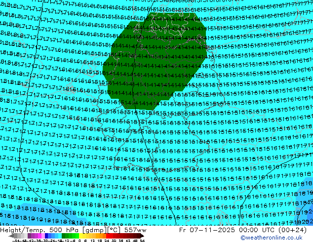Image resolution: width=313 pixels, height=242 pixels.
Task: Pick the bright red 24 degree legend swatch
Action: [108, 236]
